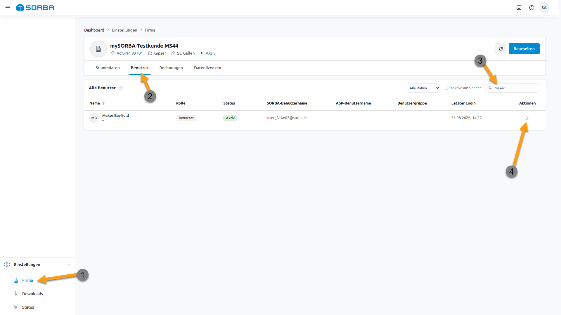Click the address number tag icon
The height and width of the screenshot is (315, 561).
112,53
